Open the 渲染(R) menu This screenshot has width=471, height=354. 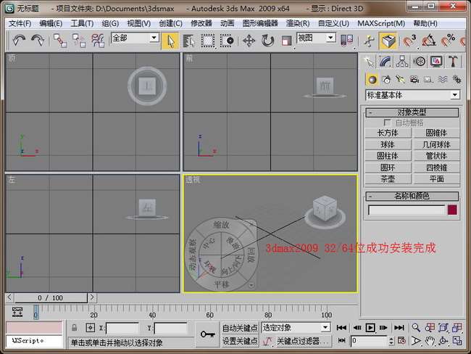tap(298, 22)
